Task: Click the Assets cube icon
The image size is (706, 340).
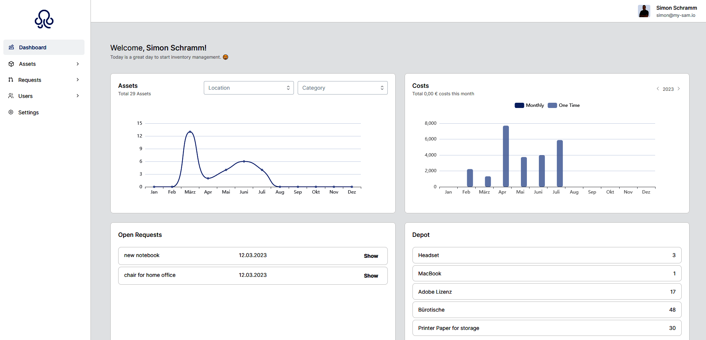Action: point(11,64)
